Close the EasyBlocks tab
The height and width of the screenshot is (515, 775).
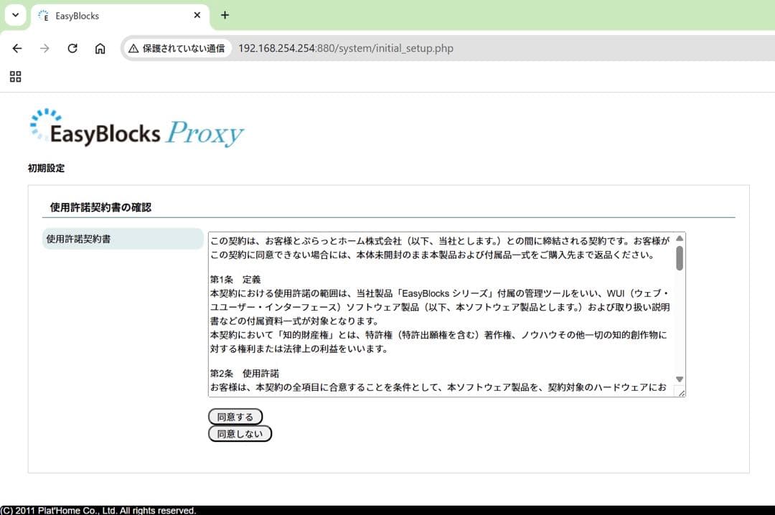click(x=197, y=15)
